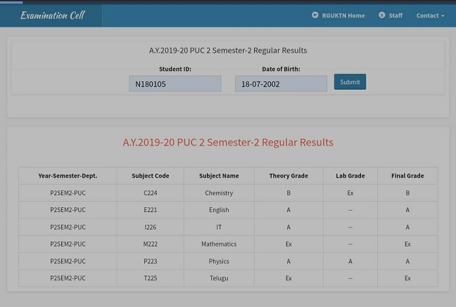Click the Examination Cell brand logo
The width and height of the screenshot is (456, 307).
[53, 15]
